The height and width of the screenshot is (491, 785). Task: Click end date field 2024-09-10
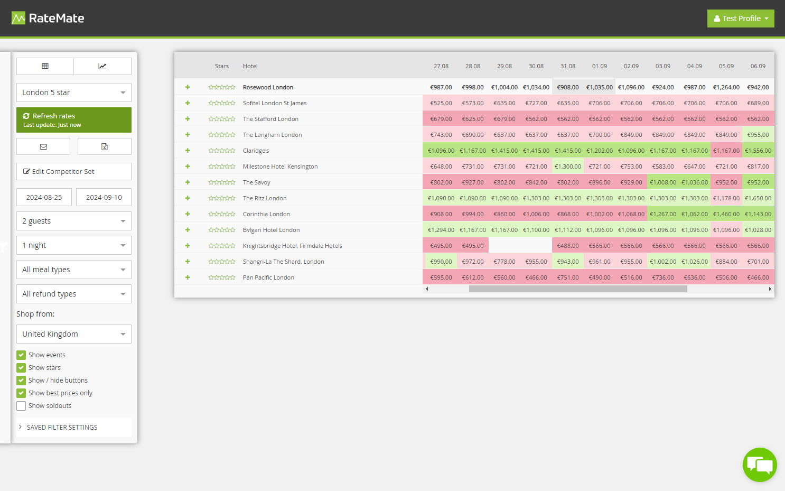pyautogui.click(x=104, y=197)
